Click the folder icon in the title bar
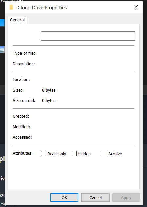This screenshot has height=207, width=147. click(x=11, y=8)
